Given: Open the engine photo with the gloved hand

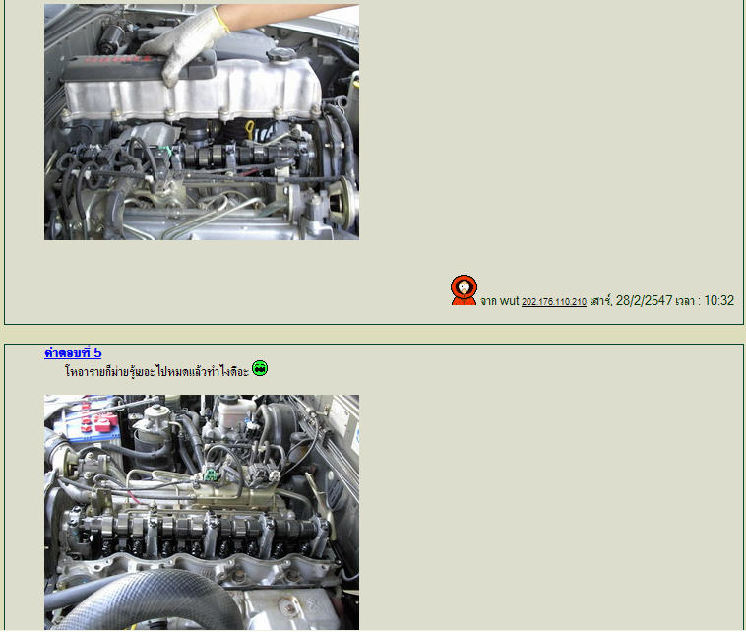Looking at the screenshot, I should [202, 122].
